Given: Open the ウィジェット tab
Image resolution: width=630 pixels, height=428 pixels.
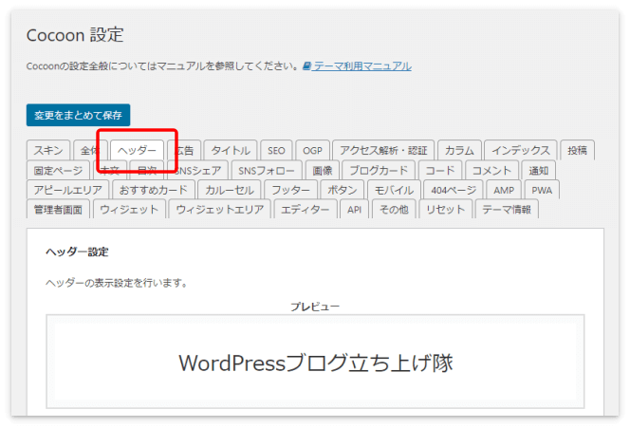Looking at the screenshot, I should [129, 209].
